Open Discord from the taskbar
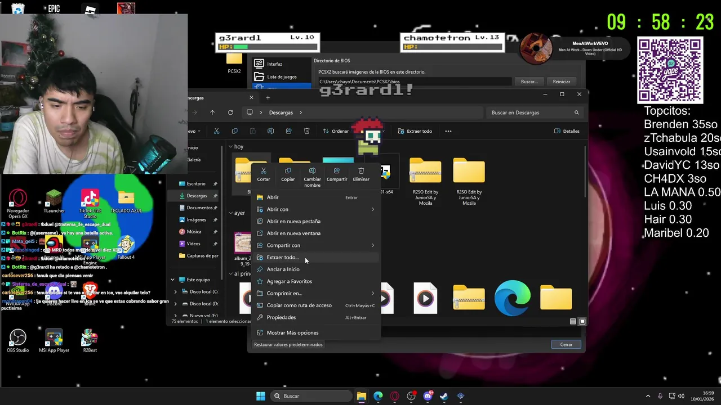Image resolution: width=721 pixels, height=405 pixels. pyautogui.click(x=428, y=396)
